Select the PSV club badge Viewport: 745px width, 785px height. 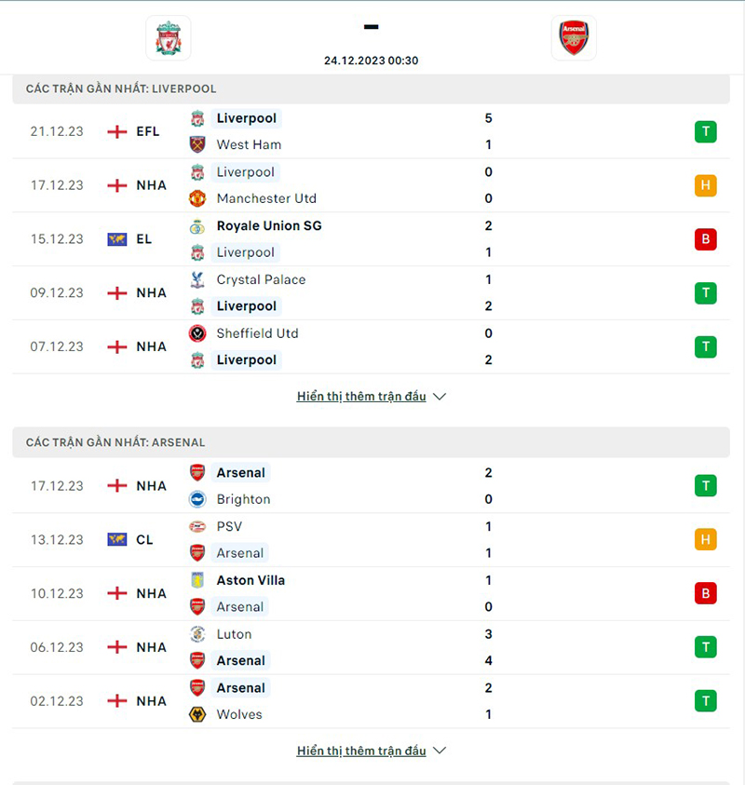tap(197, 526)
